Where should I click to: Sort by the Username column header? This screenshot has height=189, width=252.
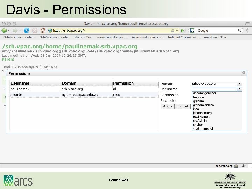point(35,83)
